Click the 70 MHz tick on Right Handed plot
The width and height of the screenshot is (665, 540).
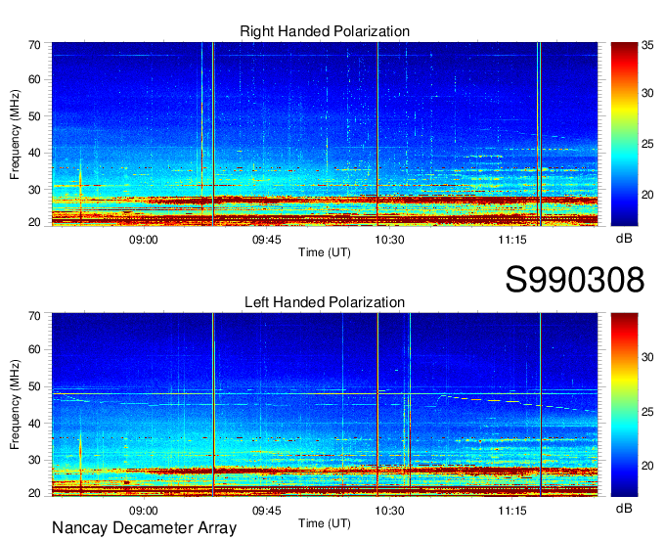coord(34,45)
